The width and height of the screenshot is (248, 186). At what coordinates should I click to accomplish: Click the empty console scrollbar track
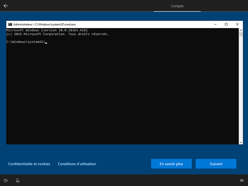241,90
